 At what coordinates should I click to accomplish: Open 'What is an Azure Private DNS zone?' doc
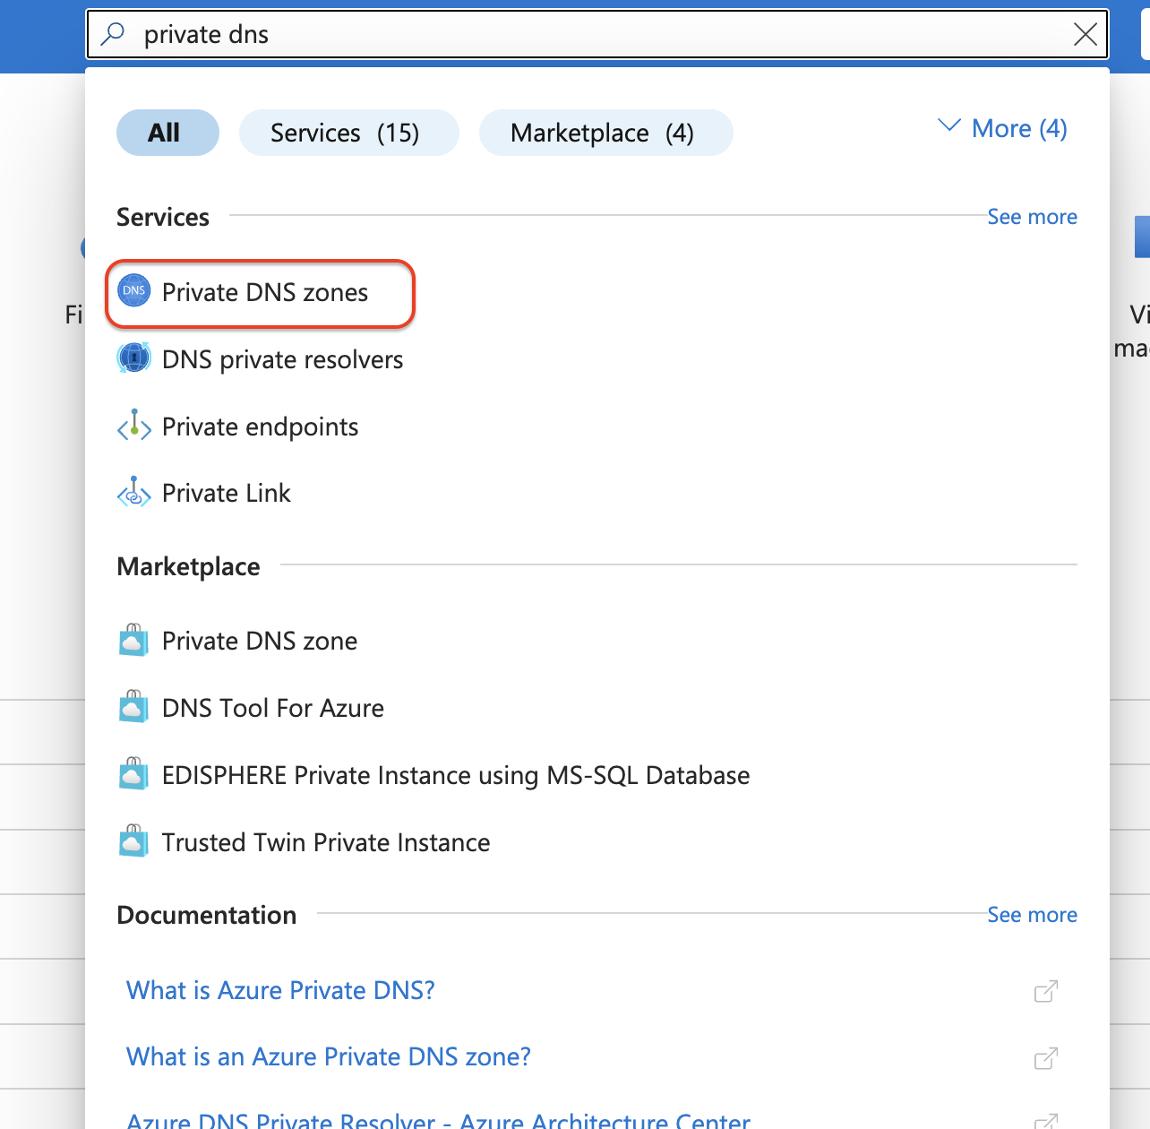pyautogui.click(x=329, y=1056)
